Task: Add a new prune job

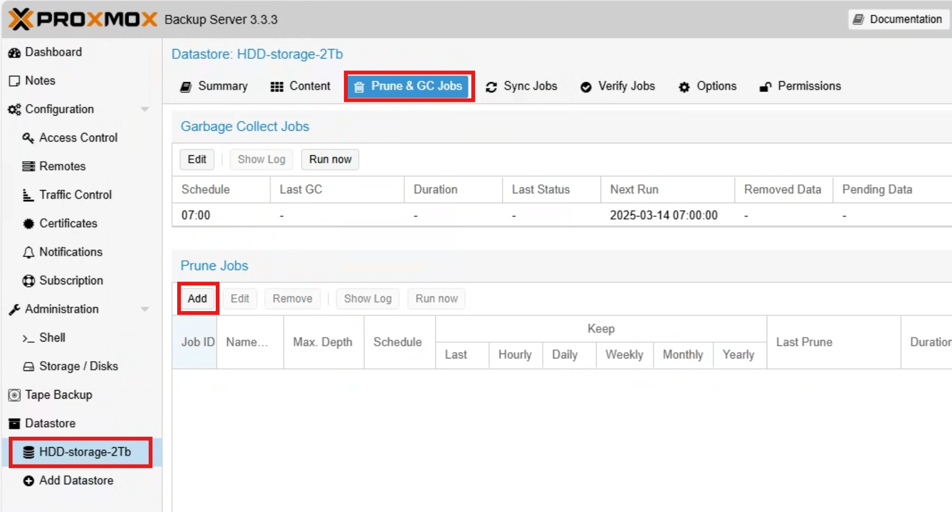Action: click(197, 298)
